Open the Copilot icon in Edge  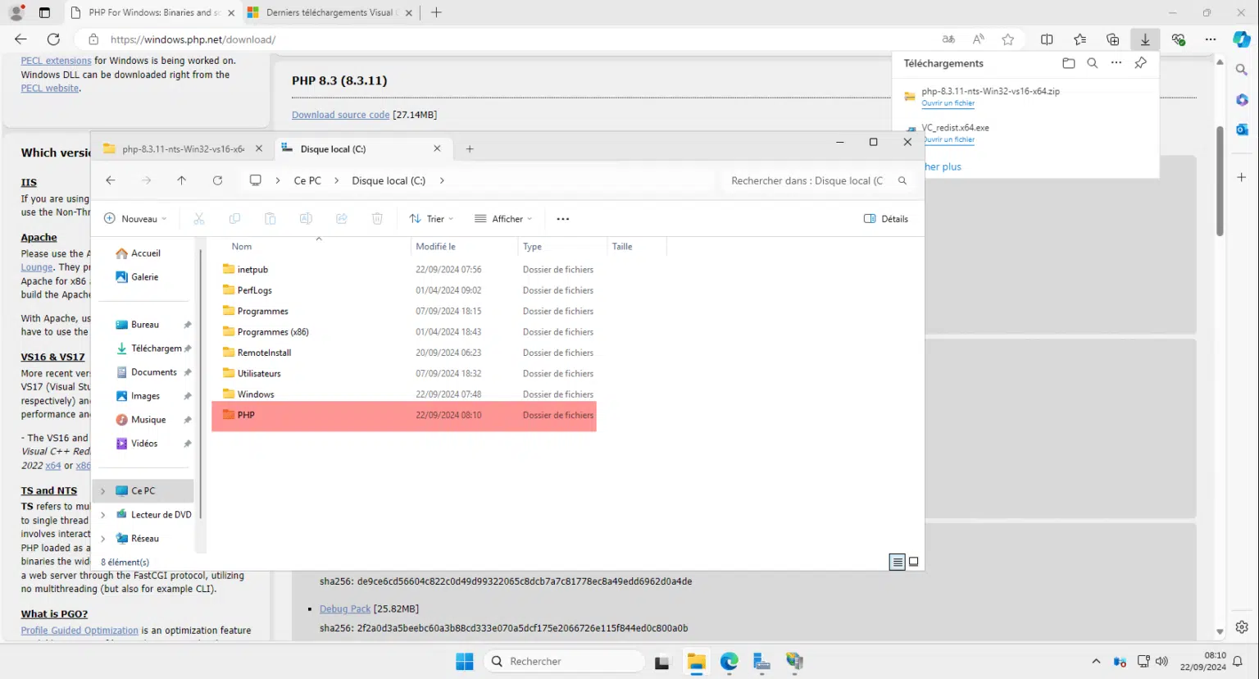[x=1242, y=39]
